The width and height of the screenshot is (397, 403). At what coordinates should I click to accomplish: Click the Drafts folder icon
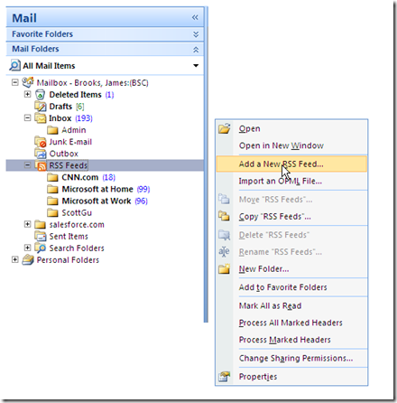(40, 107)
